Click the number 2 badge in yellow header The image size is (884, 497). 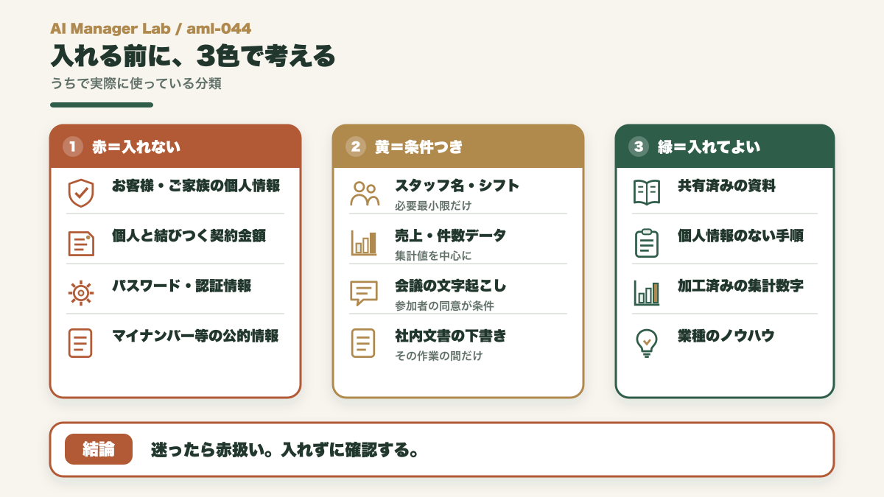(x=356, y=147)
